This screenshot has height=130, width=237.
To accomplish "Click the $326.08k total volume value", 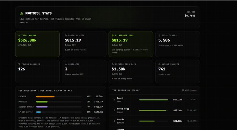I will [27, 40].
